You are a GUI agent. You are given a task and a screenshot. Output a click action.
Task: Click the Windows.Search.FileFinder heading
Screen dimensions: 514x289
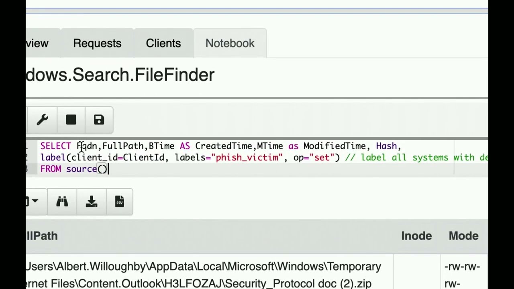(x=120, y=75)
